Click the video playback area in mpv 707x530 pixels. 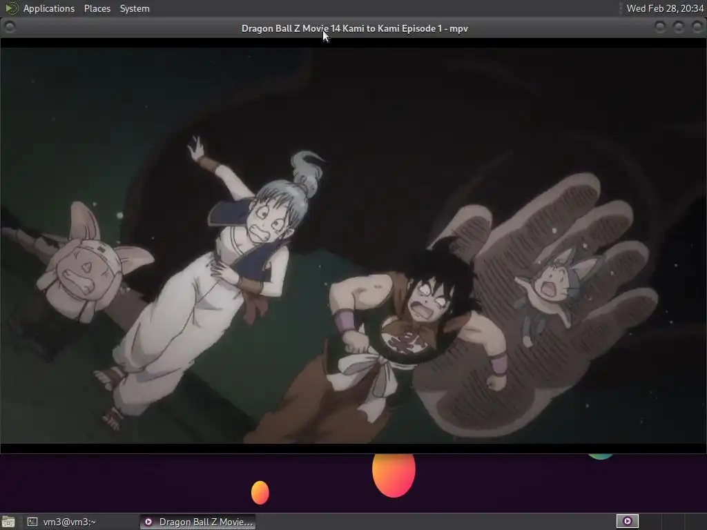click(x=353, y=246)
